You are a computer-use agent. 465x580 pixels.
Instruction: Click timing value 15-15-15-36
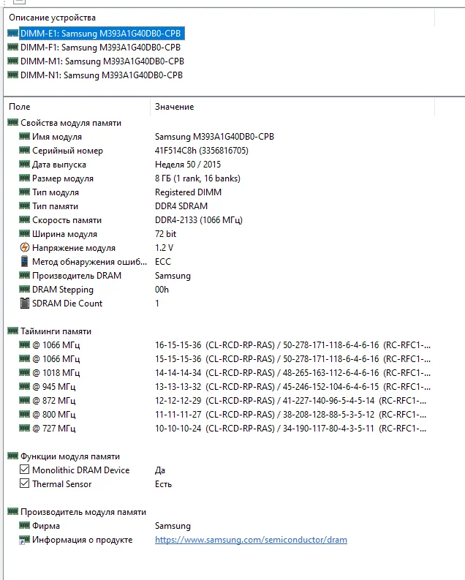(178, 359)
